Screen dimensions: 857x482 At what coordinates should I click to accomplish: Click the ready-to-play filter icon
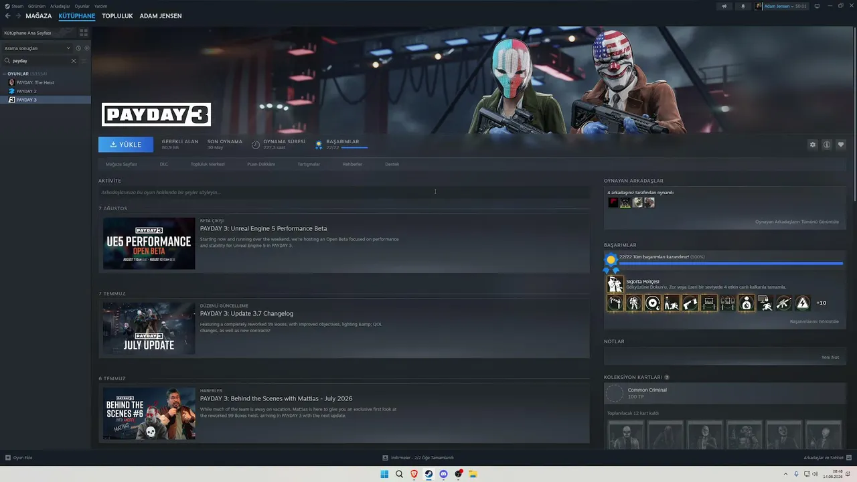coord(87,48)
